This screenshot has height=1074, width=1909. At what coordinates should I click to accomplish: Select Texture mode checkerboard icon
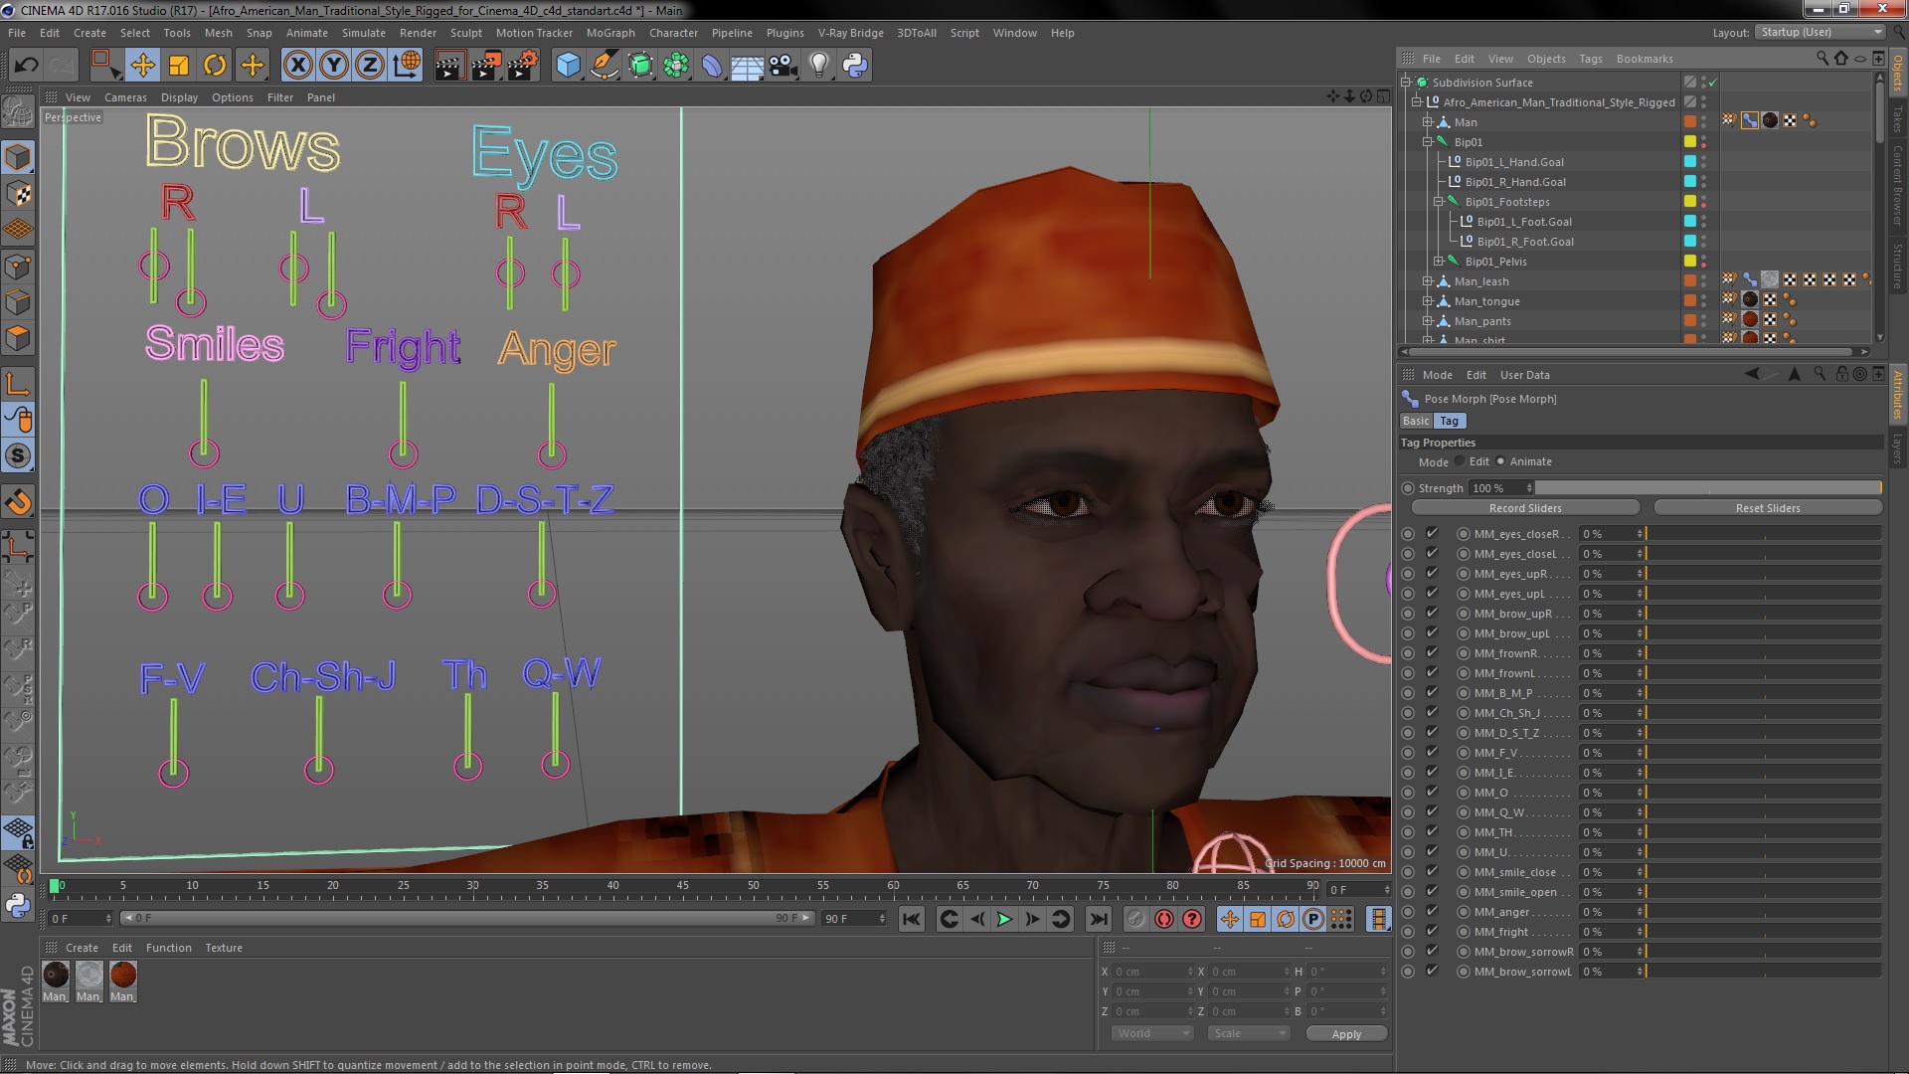18,194
